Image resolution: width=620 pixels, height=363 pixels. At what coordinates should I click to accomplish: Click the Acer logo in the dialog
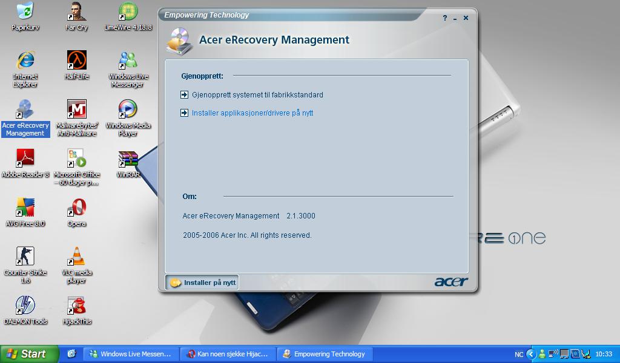point(451,281)
